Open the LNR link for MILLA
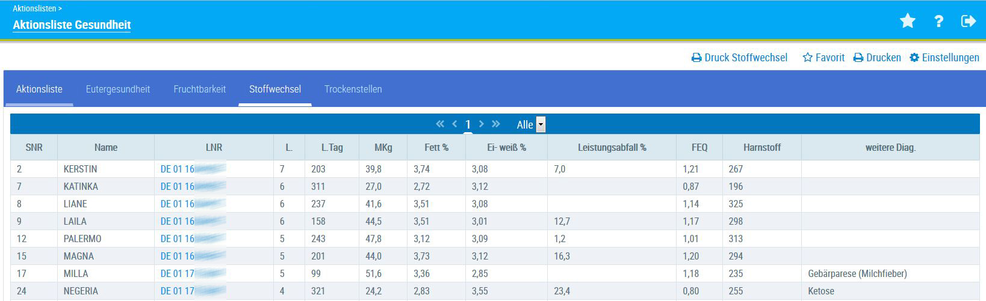Image resolution: width=986 pixels, height=301 pixels. [193, 274]
